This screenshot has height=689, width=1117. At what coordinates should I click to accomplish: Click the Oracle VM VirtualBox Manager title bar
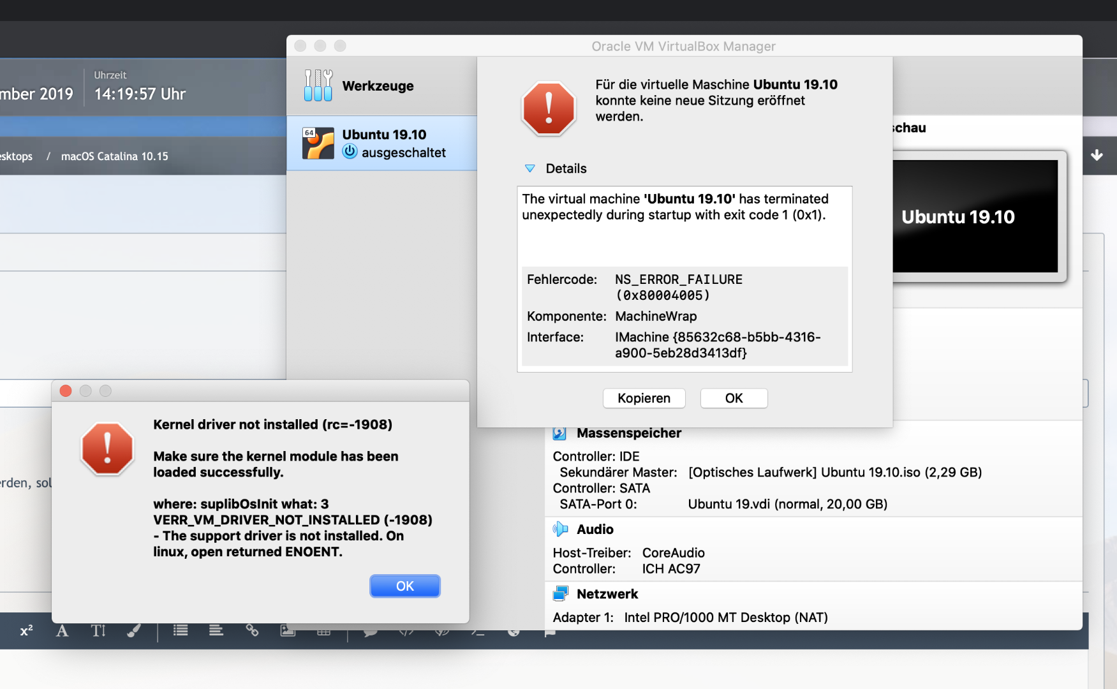point(684,46)
